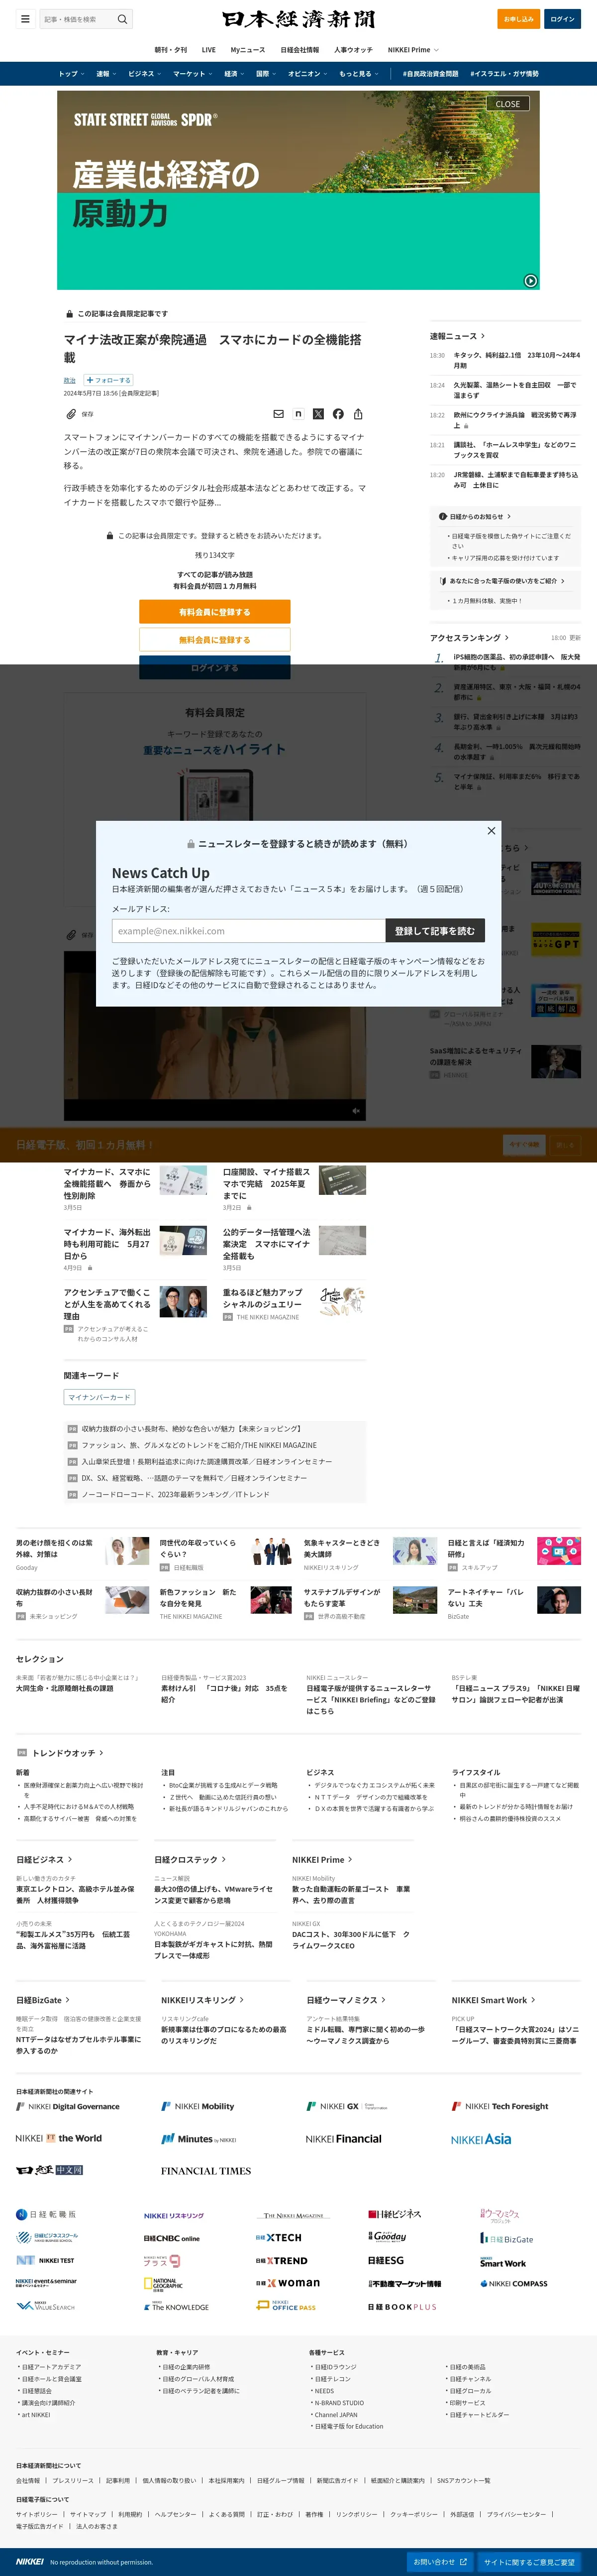Close the News Catch Up newsletter popup
The image size is (597, 2576).
491,831
